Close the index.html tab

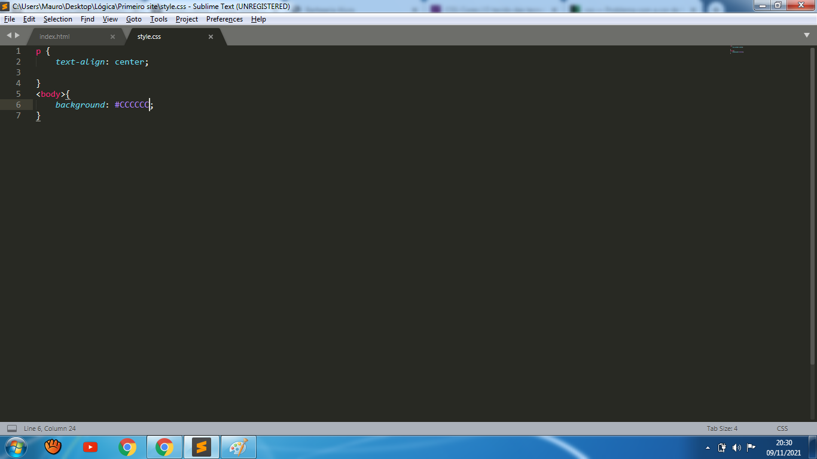coord(112,36)
